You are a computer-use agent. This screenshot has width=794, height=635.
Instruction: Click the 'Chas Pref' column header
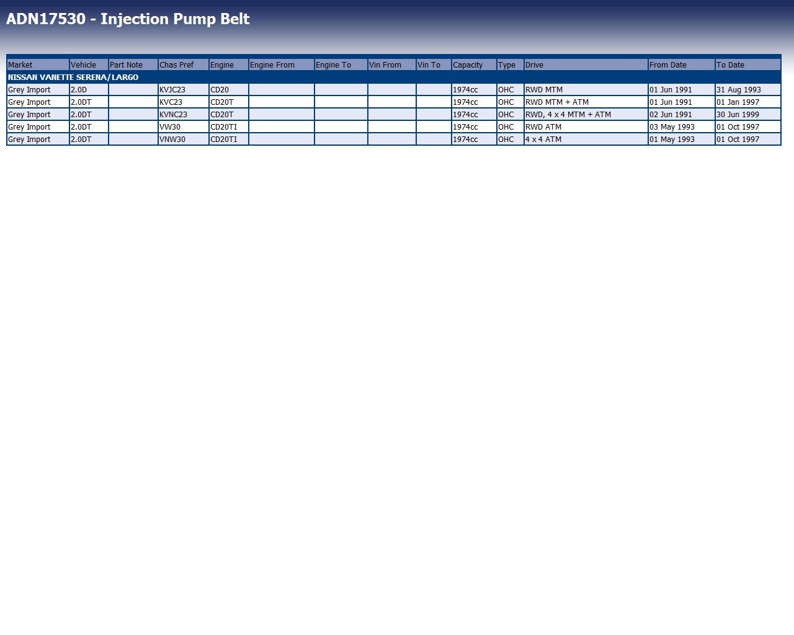pos(184,64)
